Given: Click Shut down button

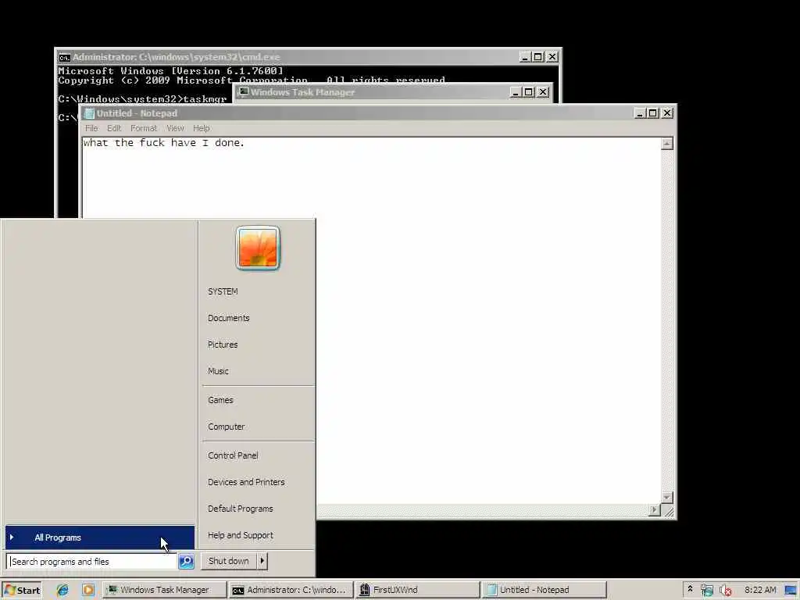Looking at the screenshot, I should tap(229, 561).
